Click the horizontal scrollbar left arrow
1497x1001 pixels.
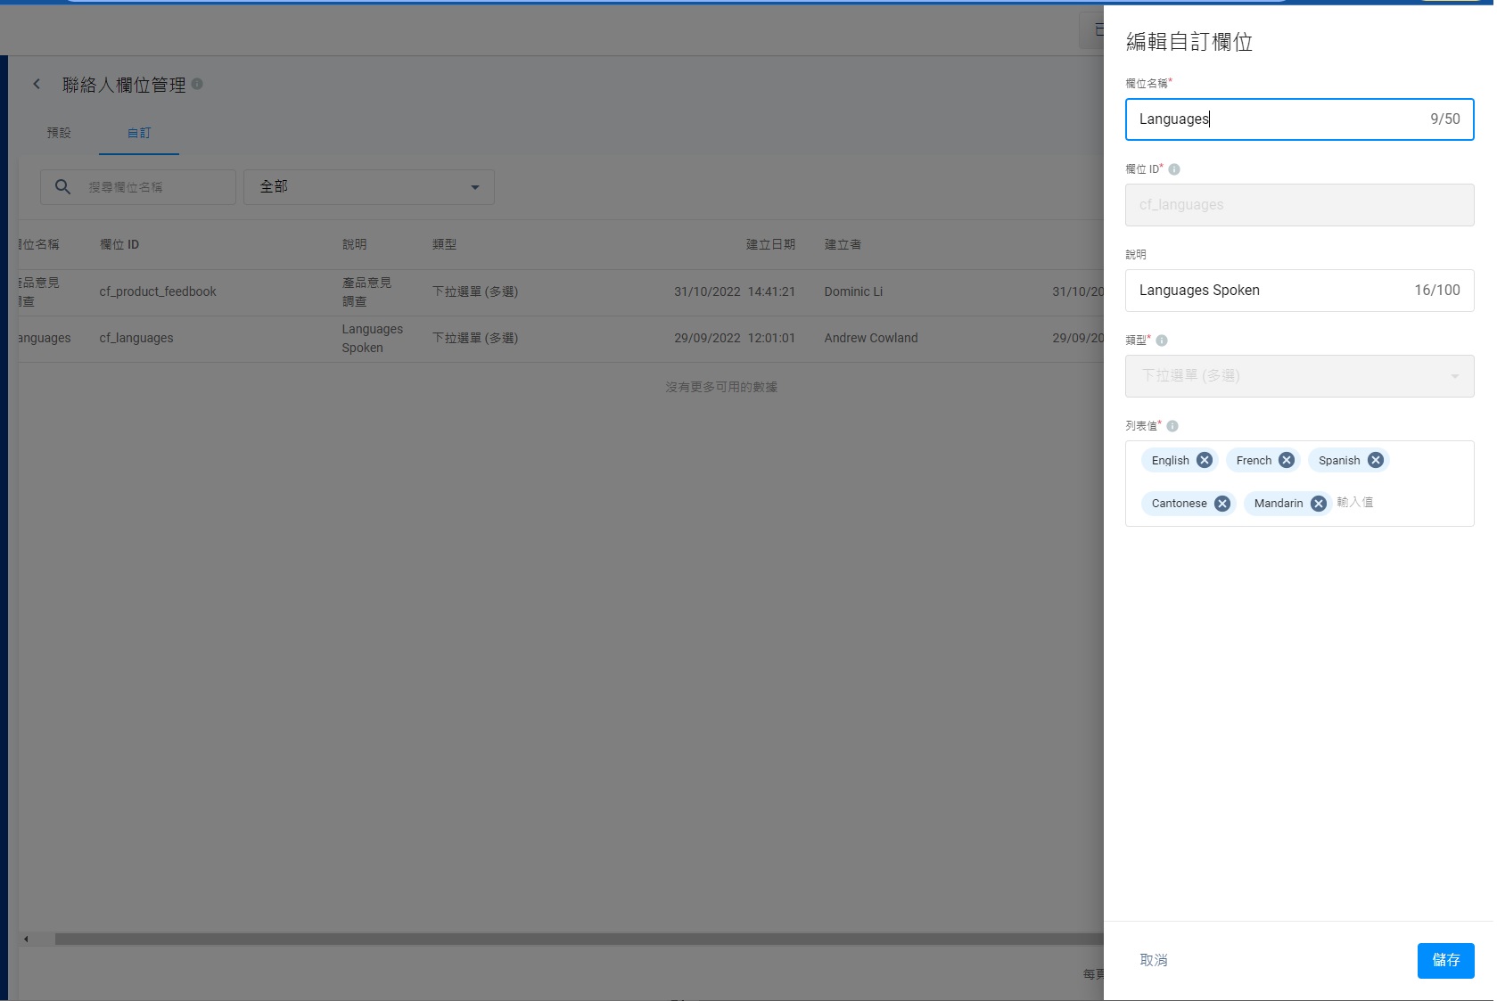point(26,939)
